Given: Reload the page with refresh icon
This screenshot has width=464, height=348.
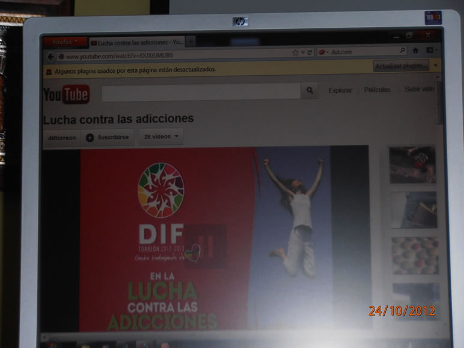Looking at the screenshot, I should click(x=310, y=52).
